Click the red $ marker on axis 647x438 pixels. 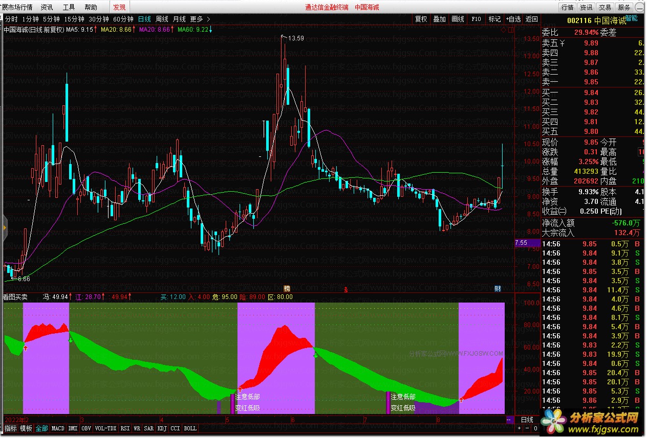point(347,289)
